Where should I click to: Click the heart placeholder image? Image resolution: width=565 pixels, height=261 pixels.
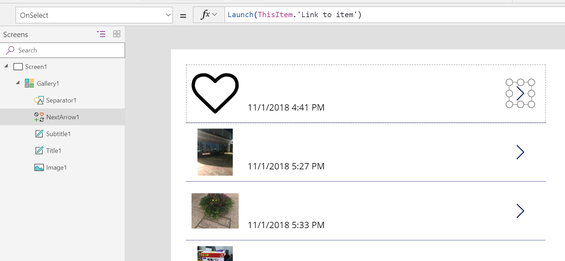tap(215, 93)
